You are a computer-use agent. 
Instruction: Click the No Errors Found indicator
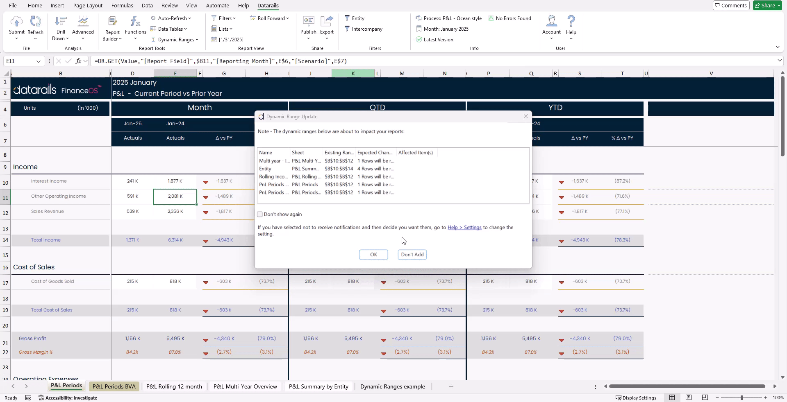tap(510, 18)
